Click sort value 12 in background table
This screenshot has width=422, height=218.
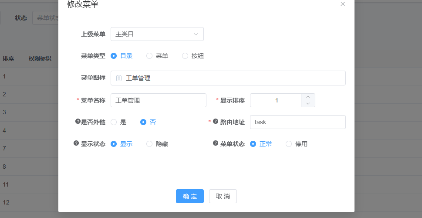coord(6,202)
